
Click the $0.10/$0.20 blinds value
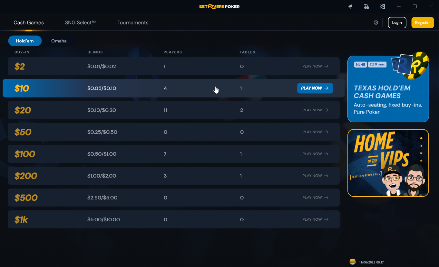tap(102, 110)
